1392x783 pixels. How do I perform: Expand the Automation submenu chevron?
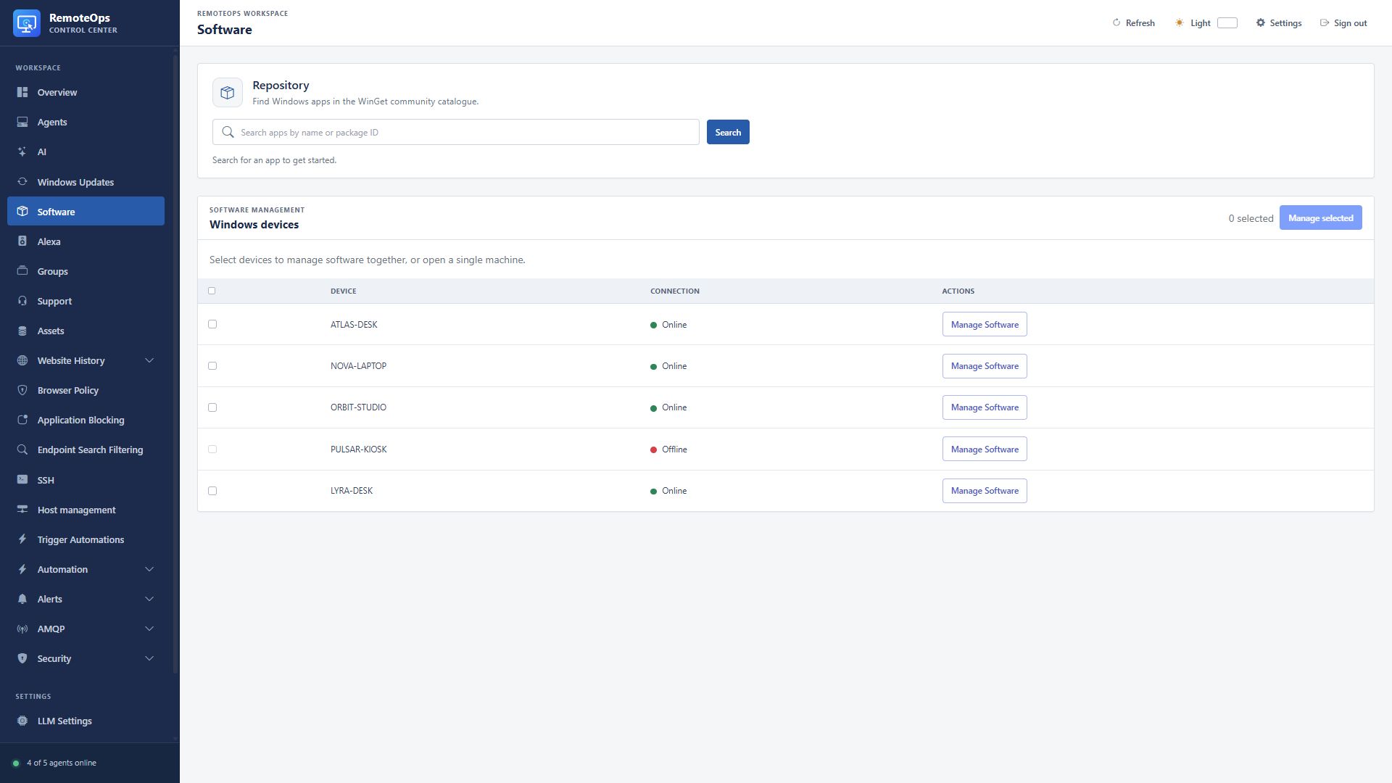[149, 569]
